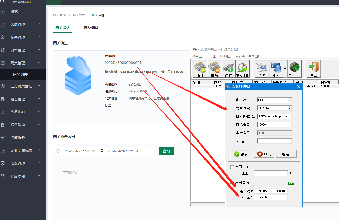Collapse the 网关管理 chevron

(x=39, y=63)
